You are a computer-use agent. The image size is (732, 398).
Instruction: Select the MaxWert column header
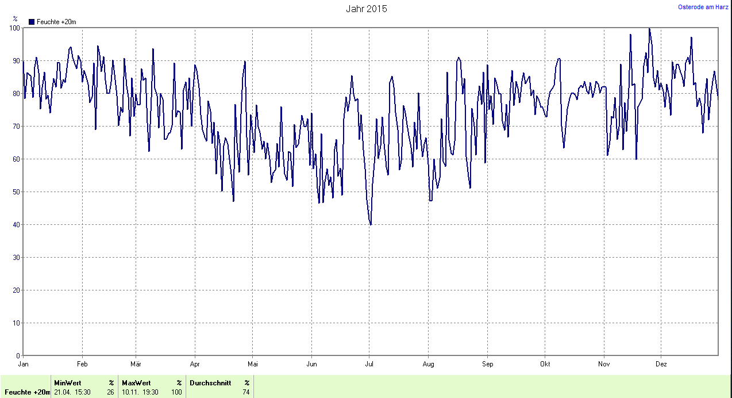[136, 382]
